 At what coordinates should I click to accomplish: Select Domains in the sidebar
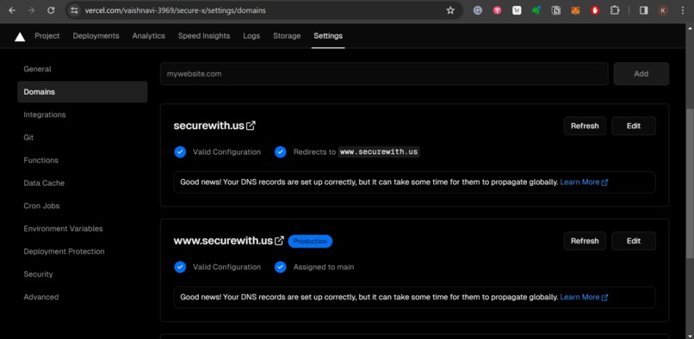click(83, 91)
